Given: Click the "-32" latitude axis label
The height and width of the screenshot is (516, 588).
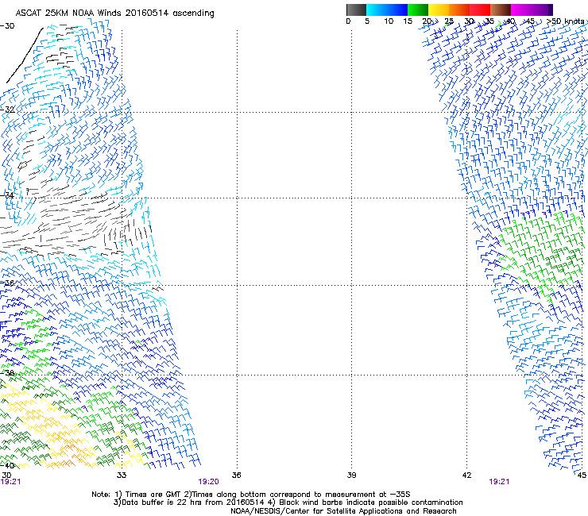Looking at the screenshot, I should (7, 110).
